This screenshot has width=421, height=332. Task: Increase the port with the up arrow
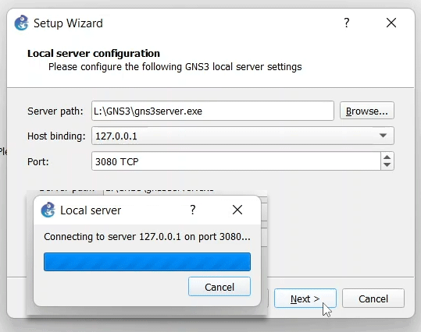point(387,157)
